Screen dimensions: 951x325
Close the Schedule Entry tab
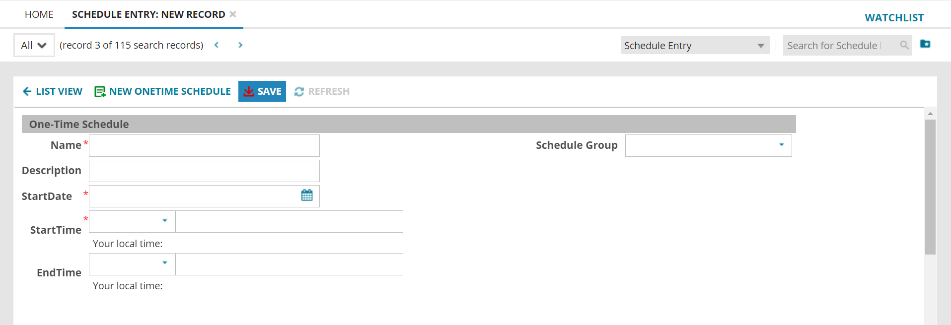(233, 14)
